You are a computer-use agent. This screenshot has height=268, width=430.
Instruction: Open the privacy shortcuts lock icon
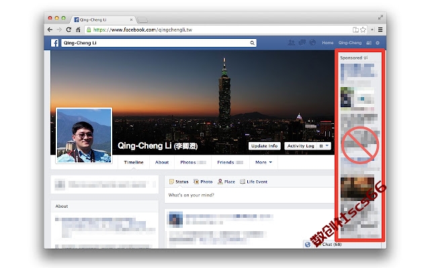369,43
